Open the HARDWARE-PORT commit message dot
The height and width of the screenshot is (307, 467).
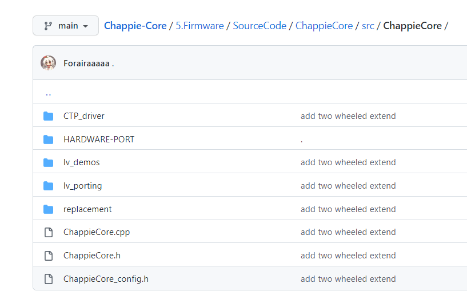[301, 140]
